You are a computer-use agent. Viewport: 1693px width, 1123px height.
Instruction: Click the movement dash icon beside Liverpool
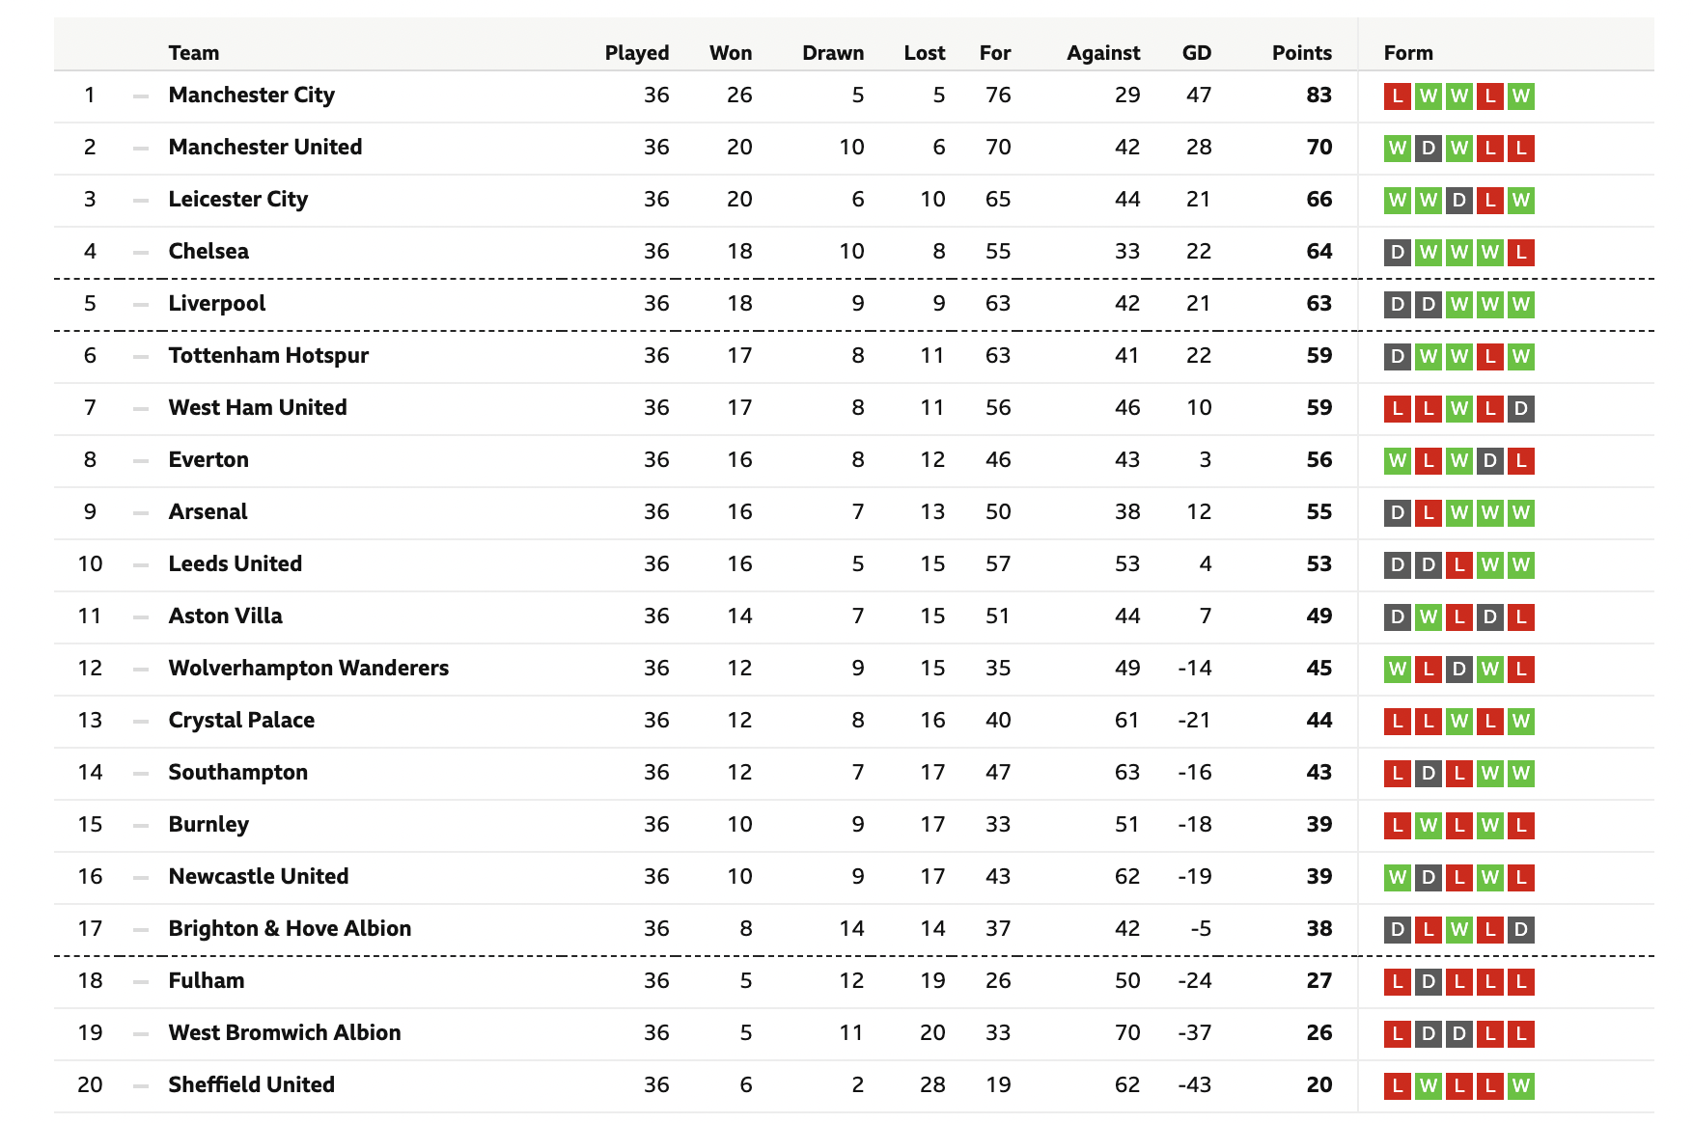141,304
